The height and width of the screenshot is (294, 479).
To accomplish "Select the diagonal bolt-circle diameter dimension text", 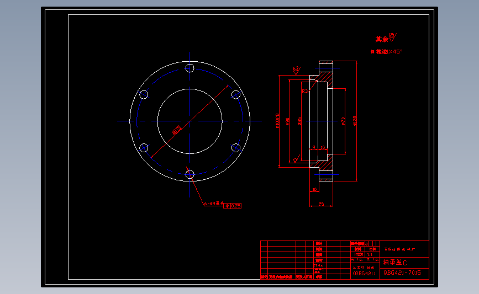I will (x=177, y=130).
